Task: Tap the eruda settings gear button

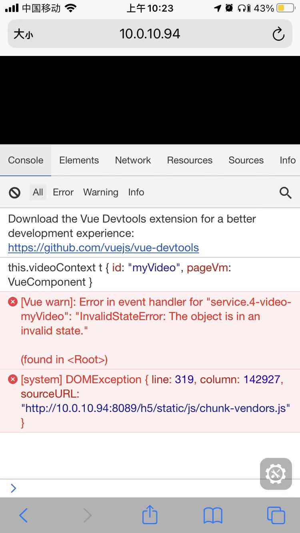Action: (x=276, y=474)
